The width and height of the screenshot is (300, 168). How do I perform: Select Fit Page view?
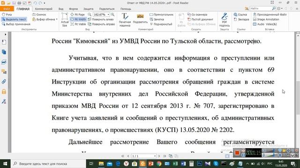coord(77,14)
